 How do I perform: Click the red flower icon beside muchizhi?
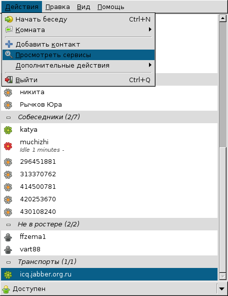pyautogui.click(x=8, y=146)
